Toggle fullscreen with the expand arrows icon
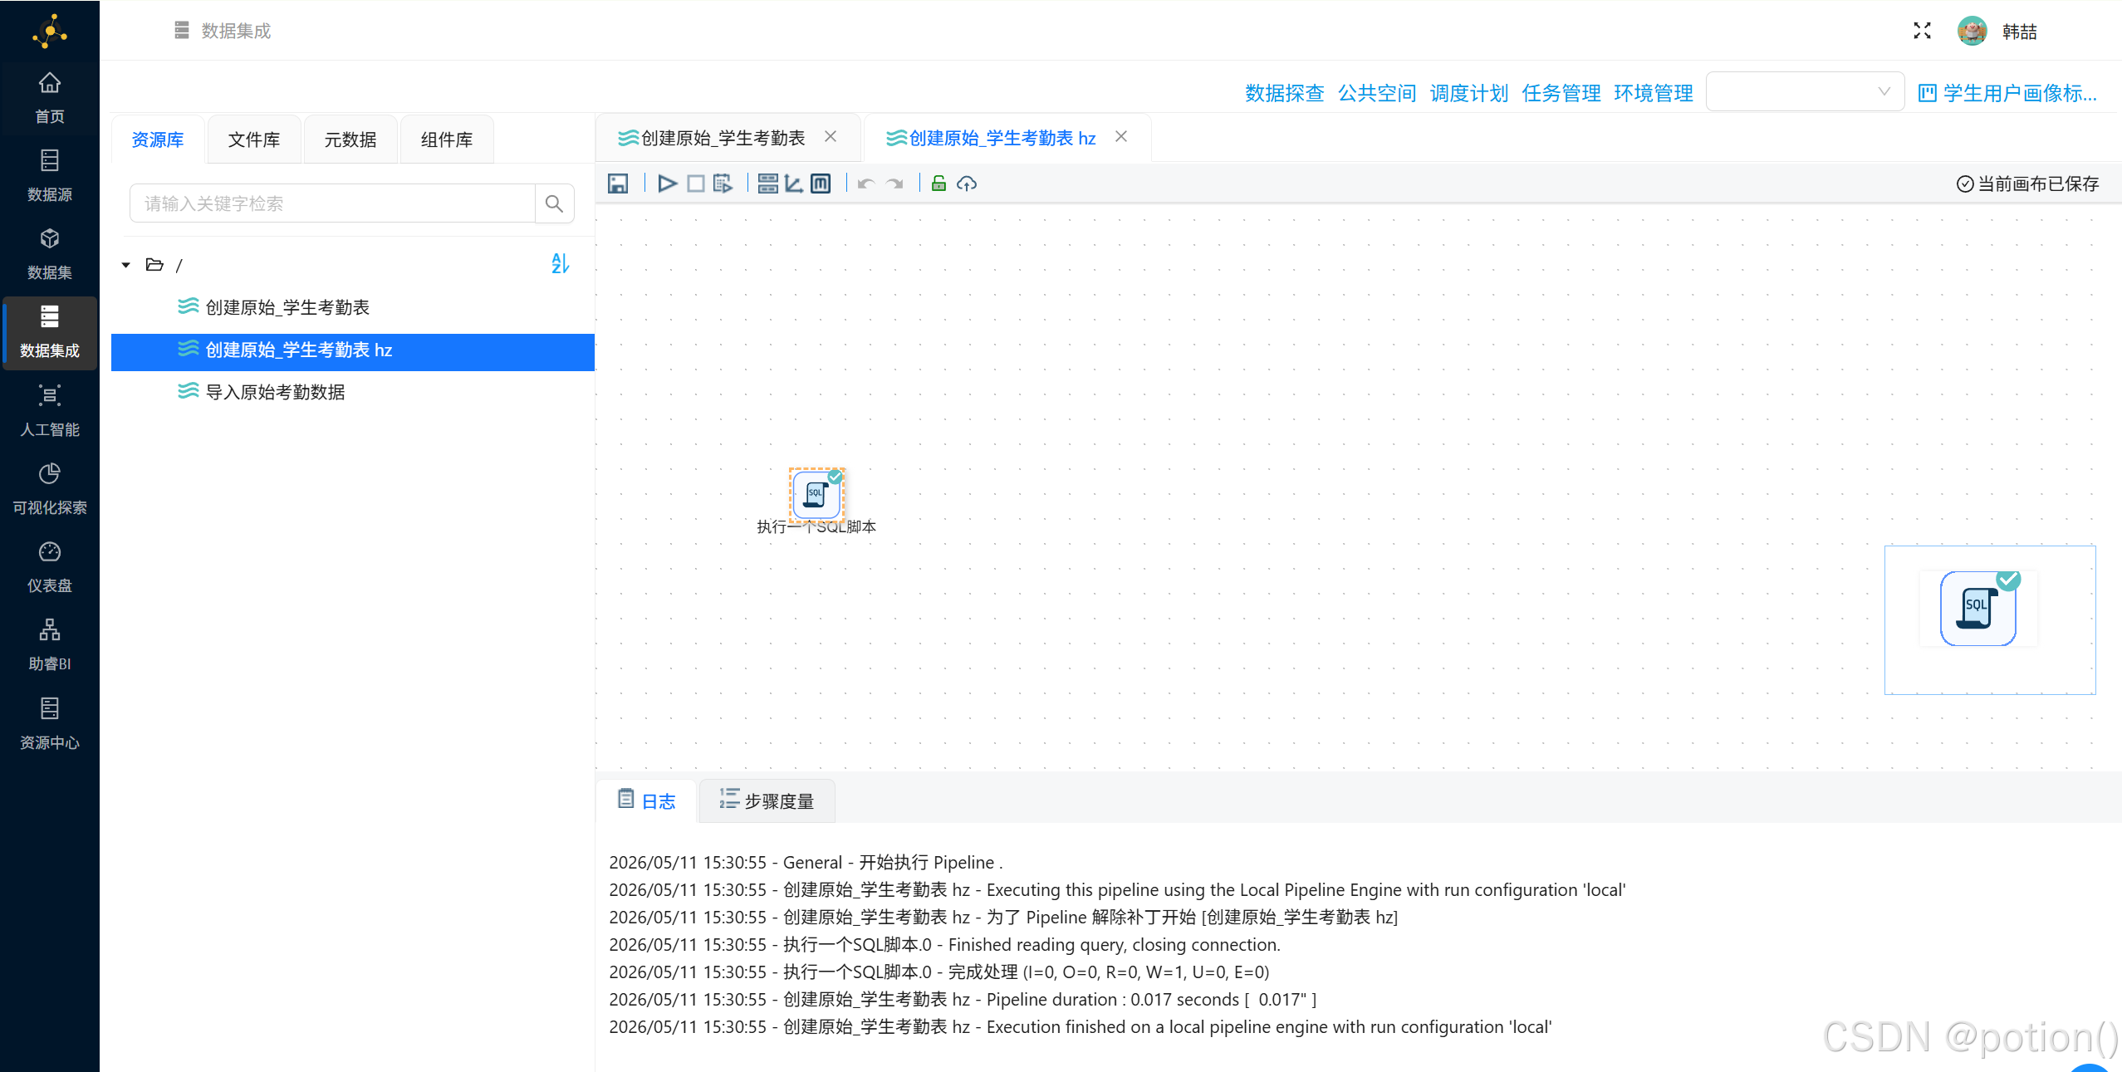The height and width of the screenshot is (1072, 2122). [1922, 31]
